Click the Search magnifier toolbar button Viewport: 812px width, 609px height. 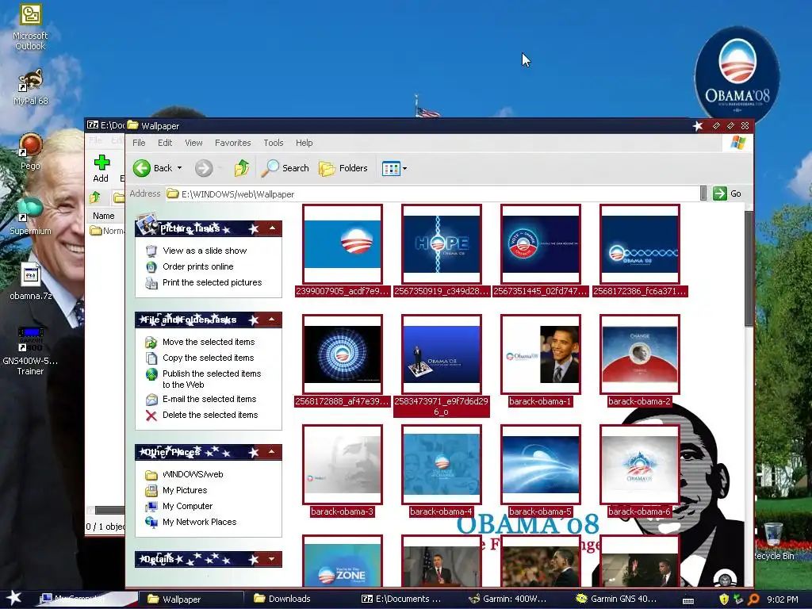285,168
